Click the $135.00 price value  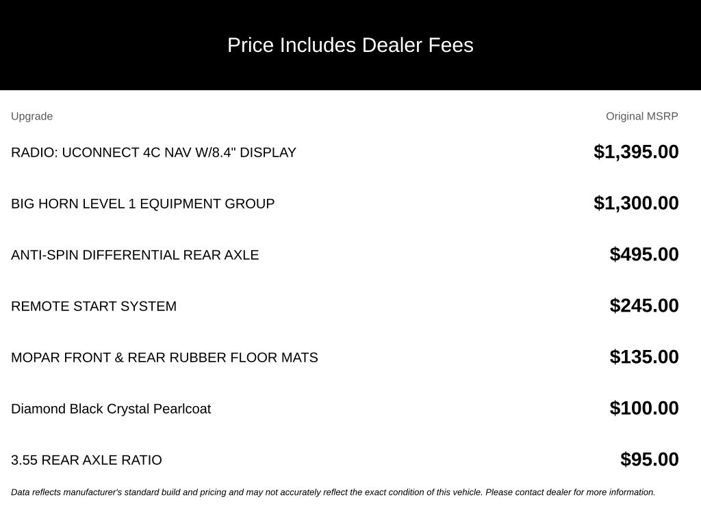(x=643, y=357)
